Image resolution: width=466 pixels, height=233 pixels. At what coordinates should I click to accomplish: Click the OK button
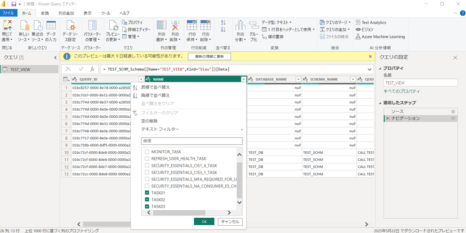pos(204,222)
